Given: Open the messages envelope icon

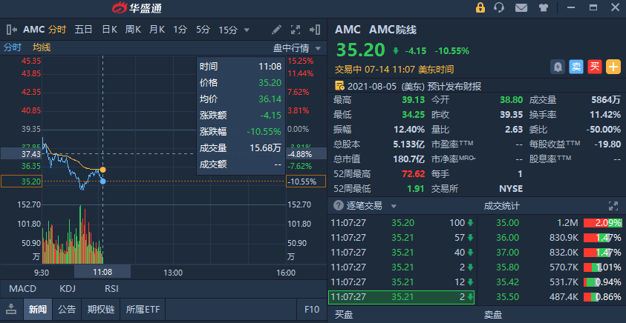Looking at the screenshot, I should coord(521,8).
